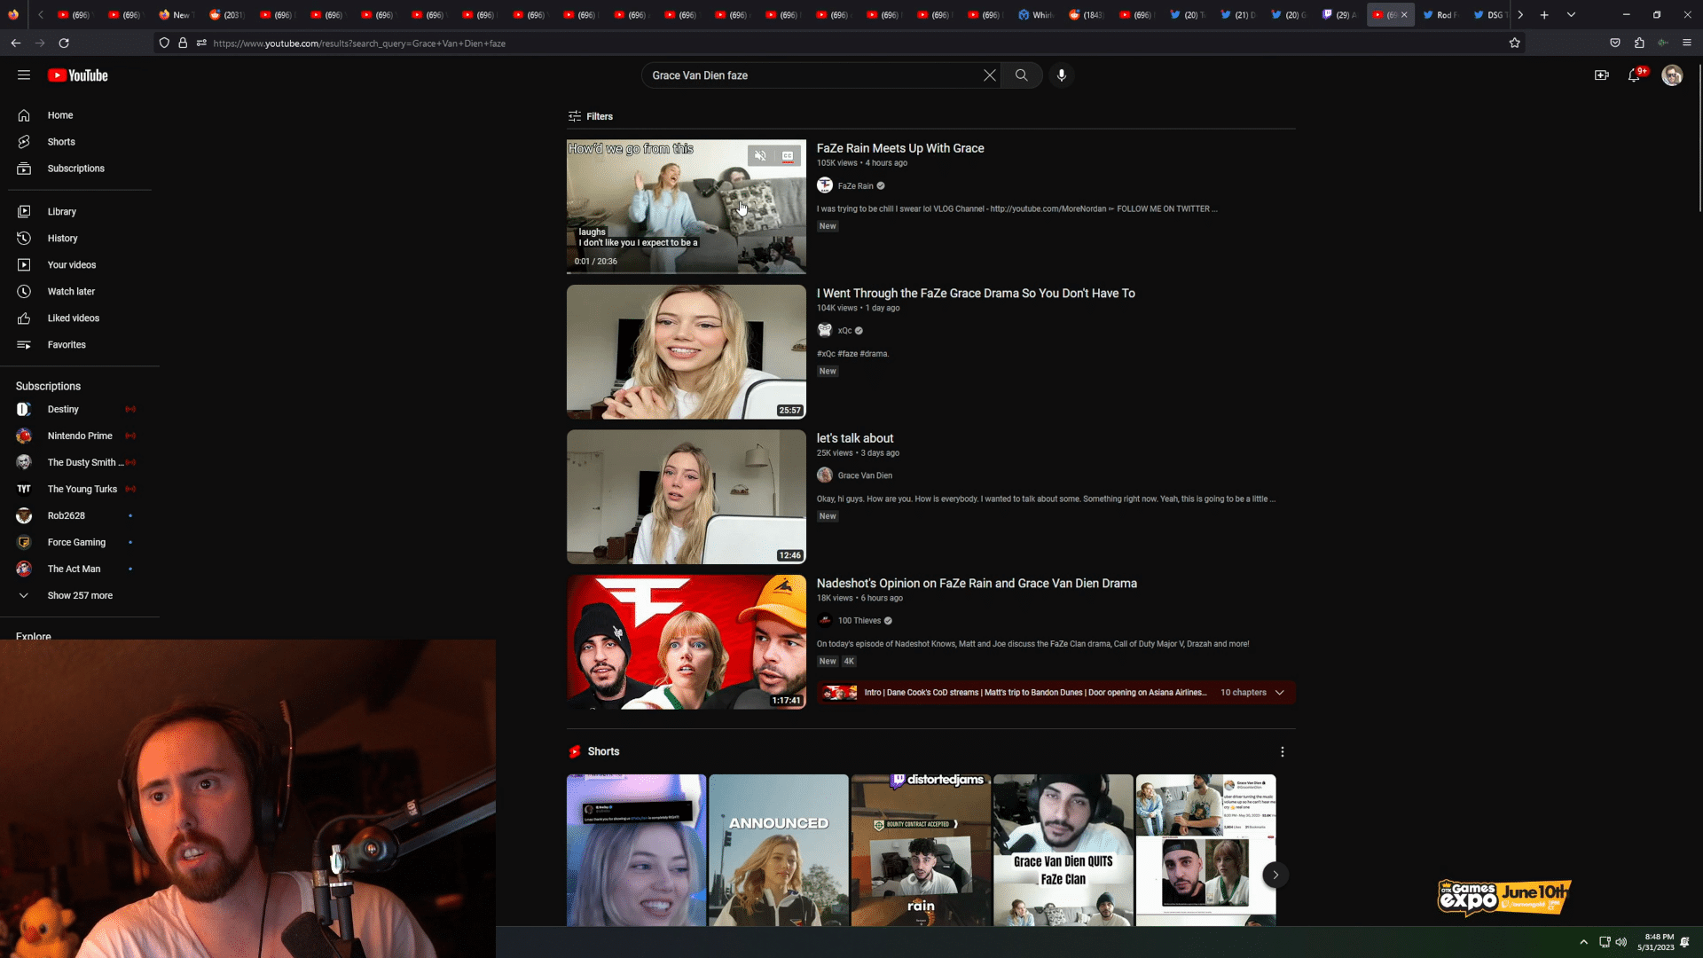The image size is (1703, 958).
Task: Open Windows notification center
Action: 1685,942
